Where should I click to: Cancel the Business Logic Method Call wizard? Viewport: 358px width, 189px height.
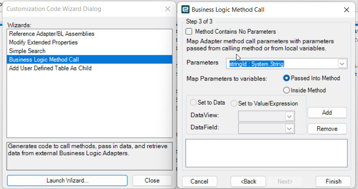pos(199,181)
